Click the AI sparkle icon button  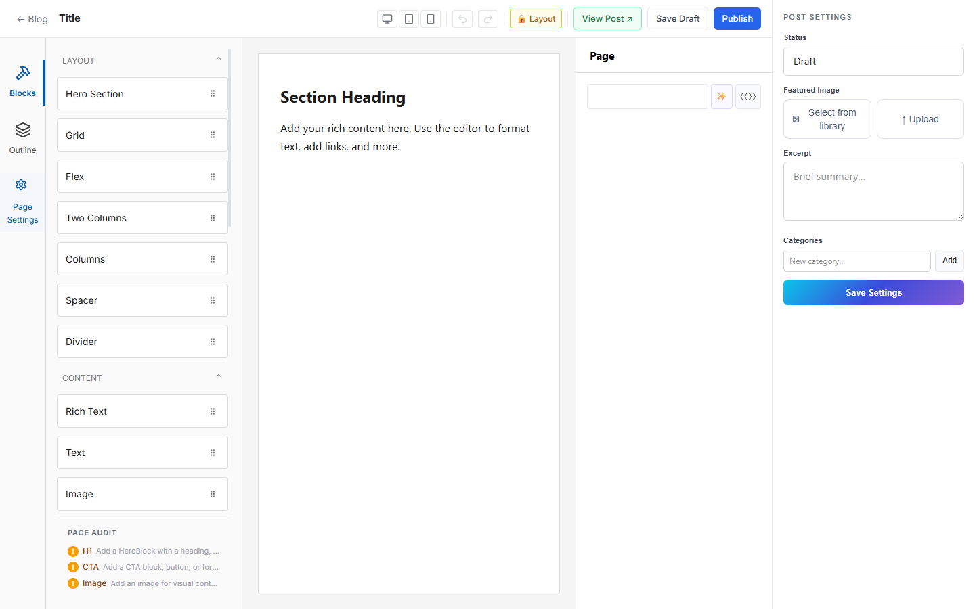click(722, 97)
